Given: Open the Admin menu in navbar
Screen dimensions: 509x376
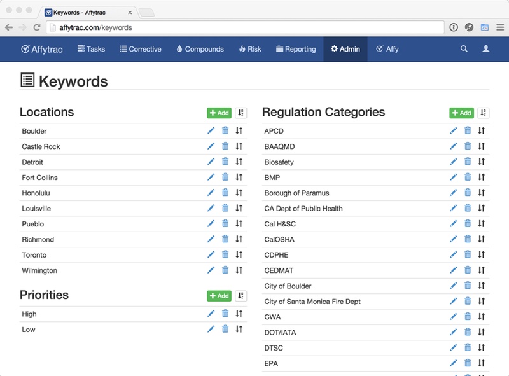Looking at the screenshot, I should (345, 49).
